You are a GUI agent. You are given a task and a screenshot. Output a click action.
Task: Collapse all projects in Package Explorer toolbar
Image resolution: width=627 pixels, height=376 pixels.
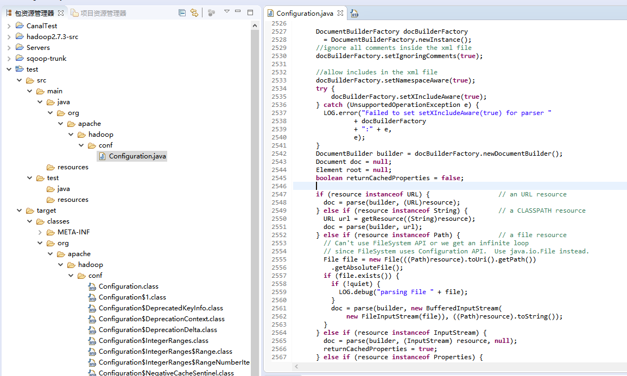pos(182,12)
